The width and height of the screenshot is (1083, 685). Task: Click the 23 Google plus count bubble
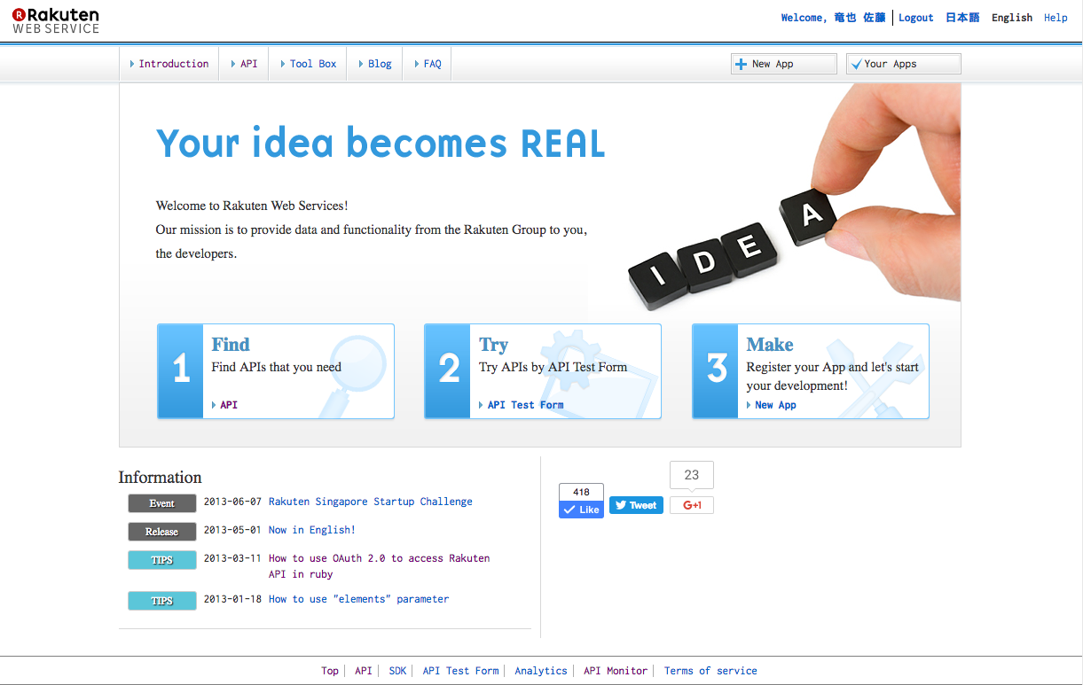tap(692, 476)
